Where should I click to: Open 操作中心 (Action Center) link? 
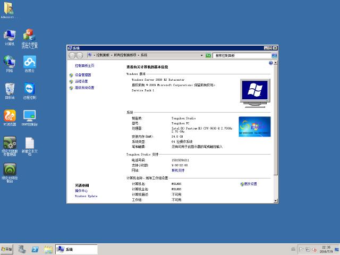point(81,191)
